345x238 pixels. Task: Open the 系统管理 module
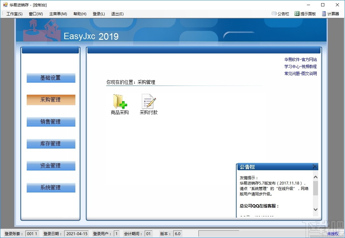click(51, 187)
